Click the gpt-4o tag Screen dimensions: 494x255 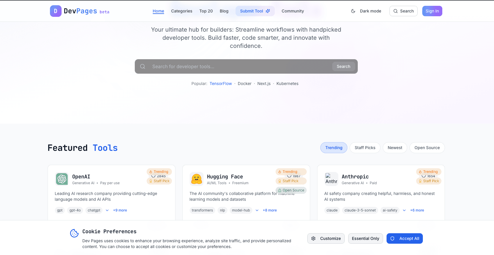(75, 210)
